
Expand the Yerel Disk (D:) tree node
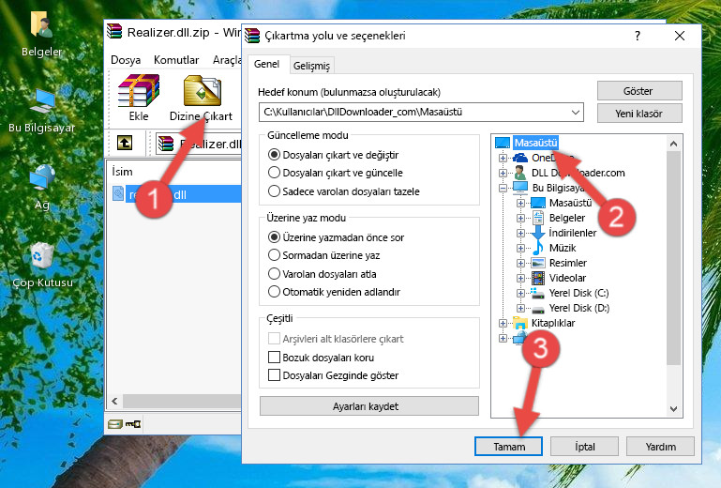coord(520,308)
